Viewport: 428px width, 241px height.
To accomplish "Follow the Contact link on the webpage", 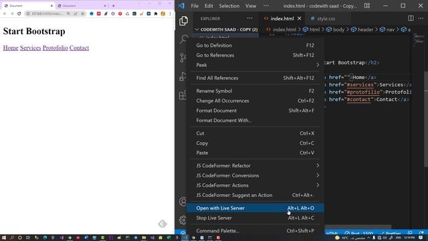I will click(79, 48).
